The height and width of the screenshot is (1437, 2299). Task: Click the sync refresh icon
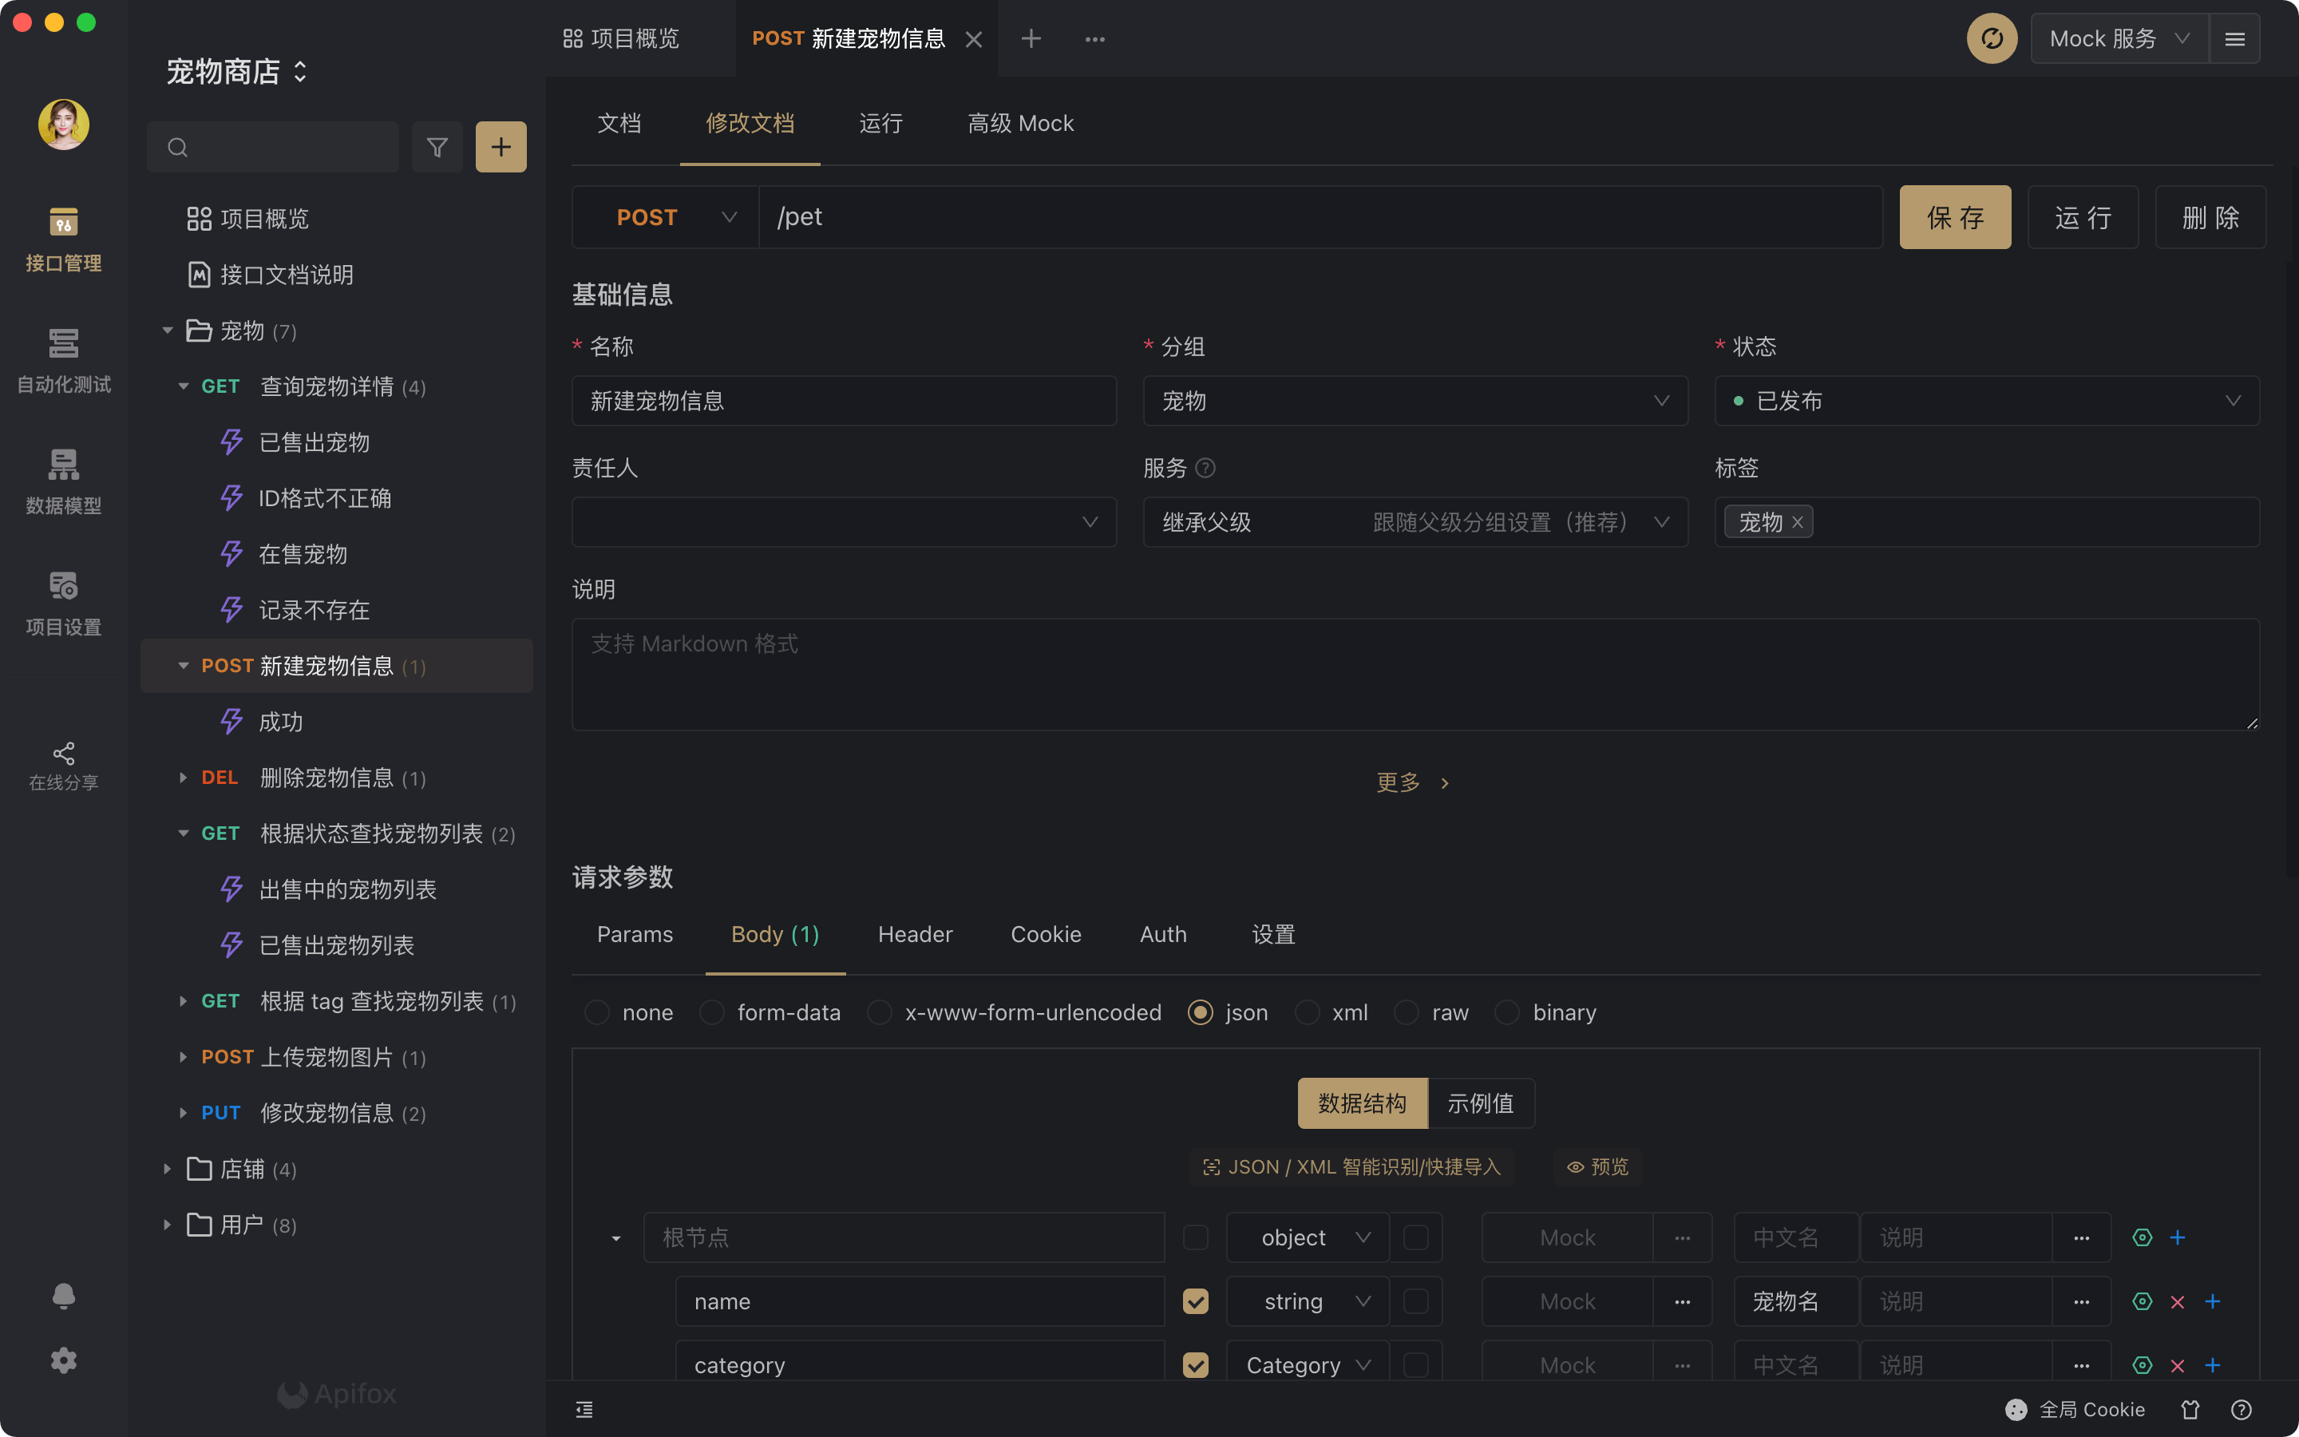(1991, 39)
